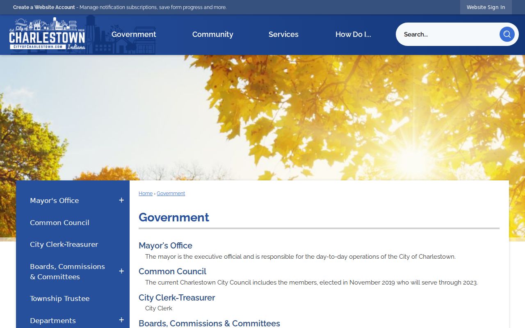This screenshot has height=328, width=525.
Task: Click the Government page title heading
Action: (x=174, y=217)
